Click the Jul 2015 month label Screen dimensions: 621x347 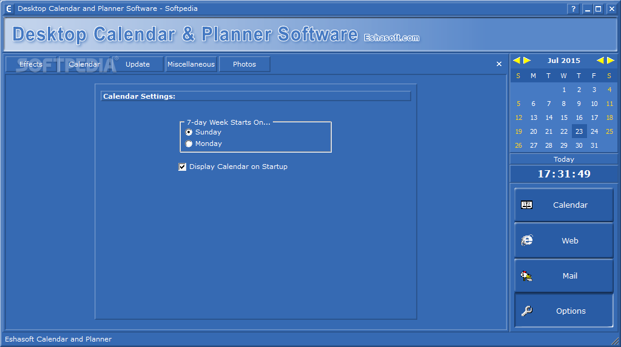tap(563, 61)
